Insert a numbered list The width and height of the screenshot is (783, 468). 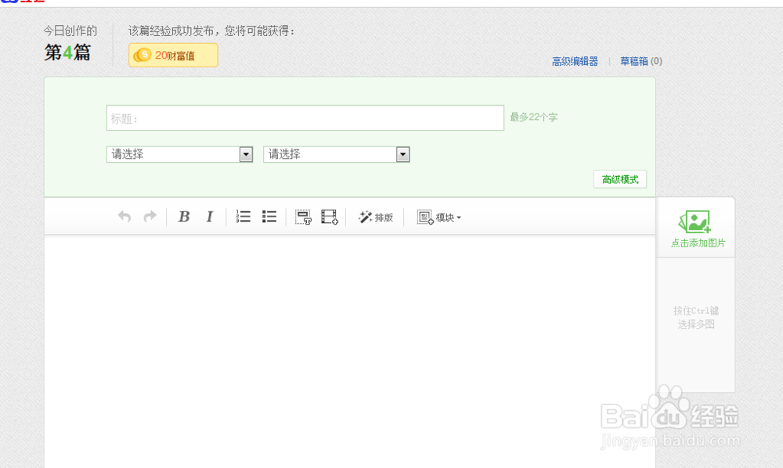coord(244,217)
